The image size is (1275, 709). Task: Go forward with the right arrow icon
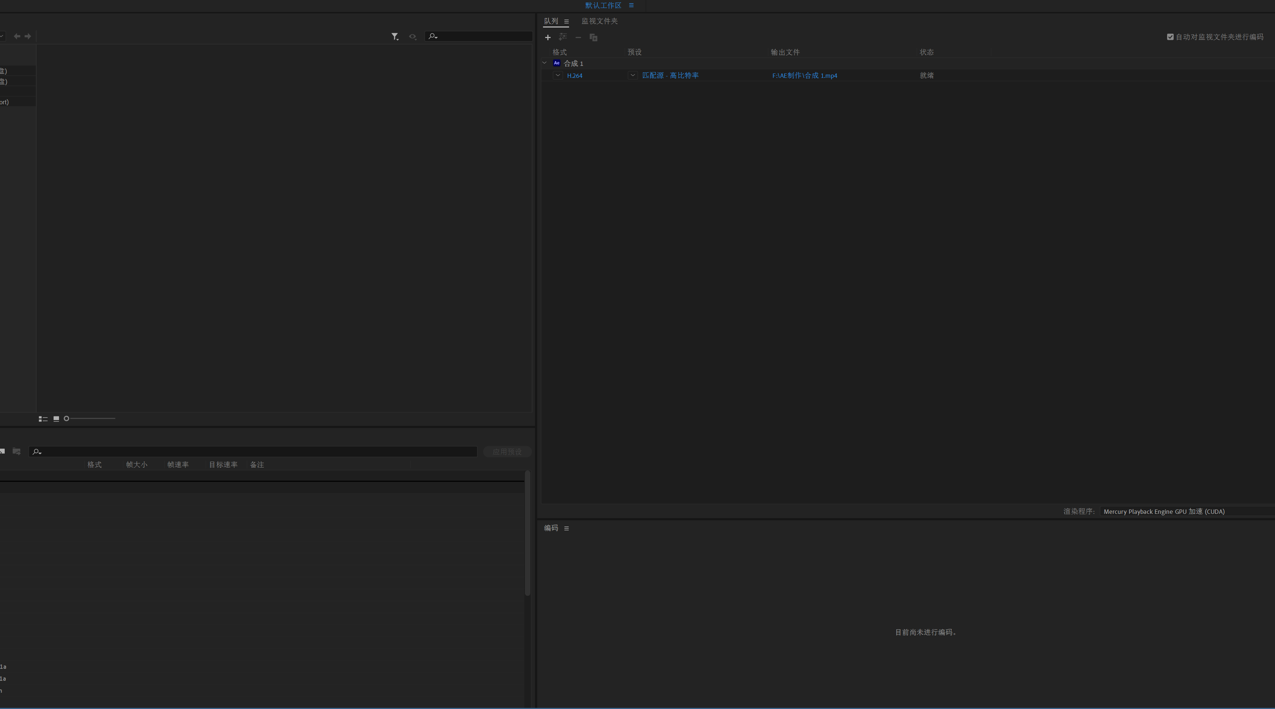click(28, 36)
